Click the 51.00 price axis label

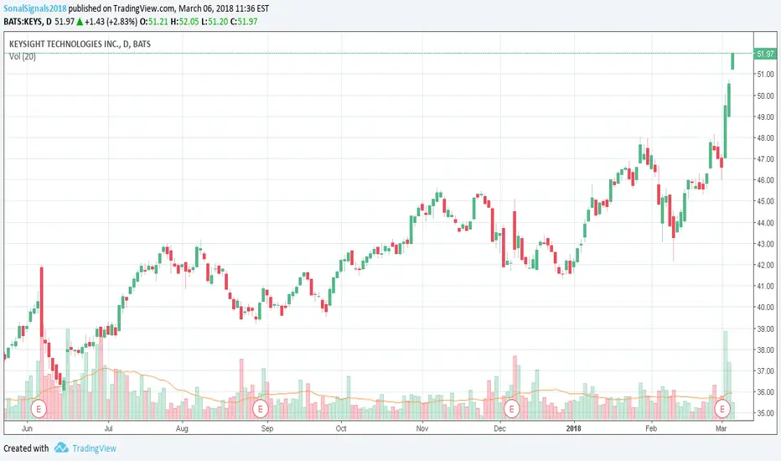(765, 75)
